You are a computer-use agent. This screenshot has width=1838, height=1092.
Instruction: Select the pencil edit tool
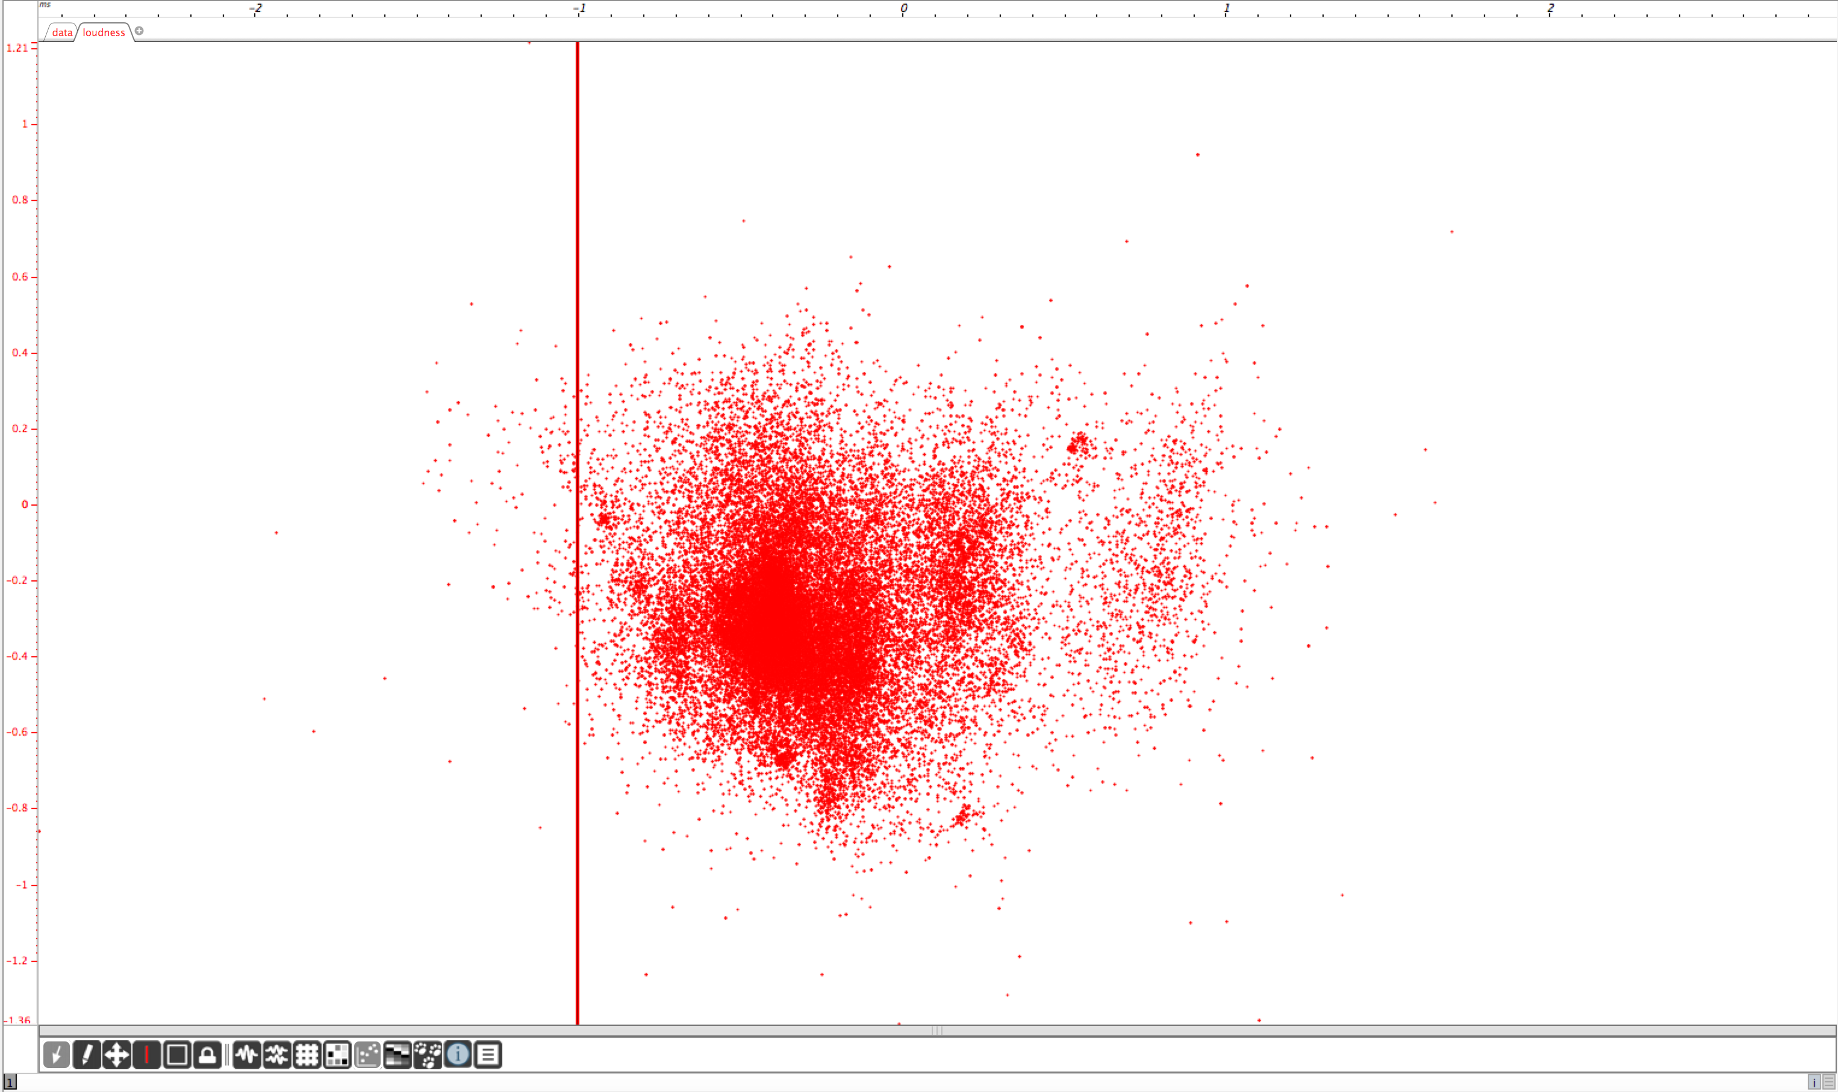pyautogui.click(x=87, y=1055)
